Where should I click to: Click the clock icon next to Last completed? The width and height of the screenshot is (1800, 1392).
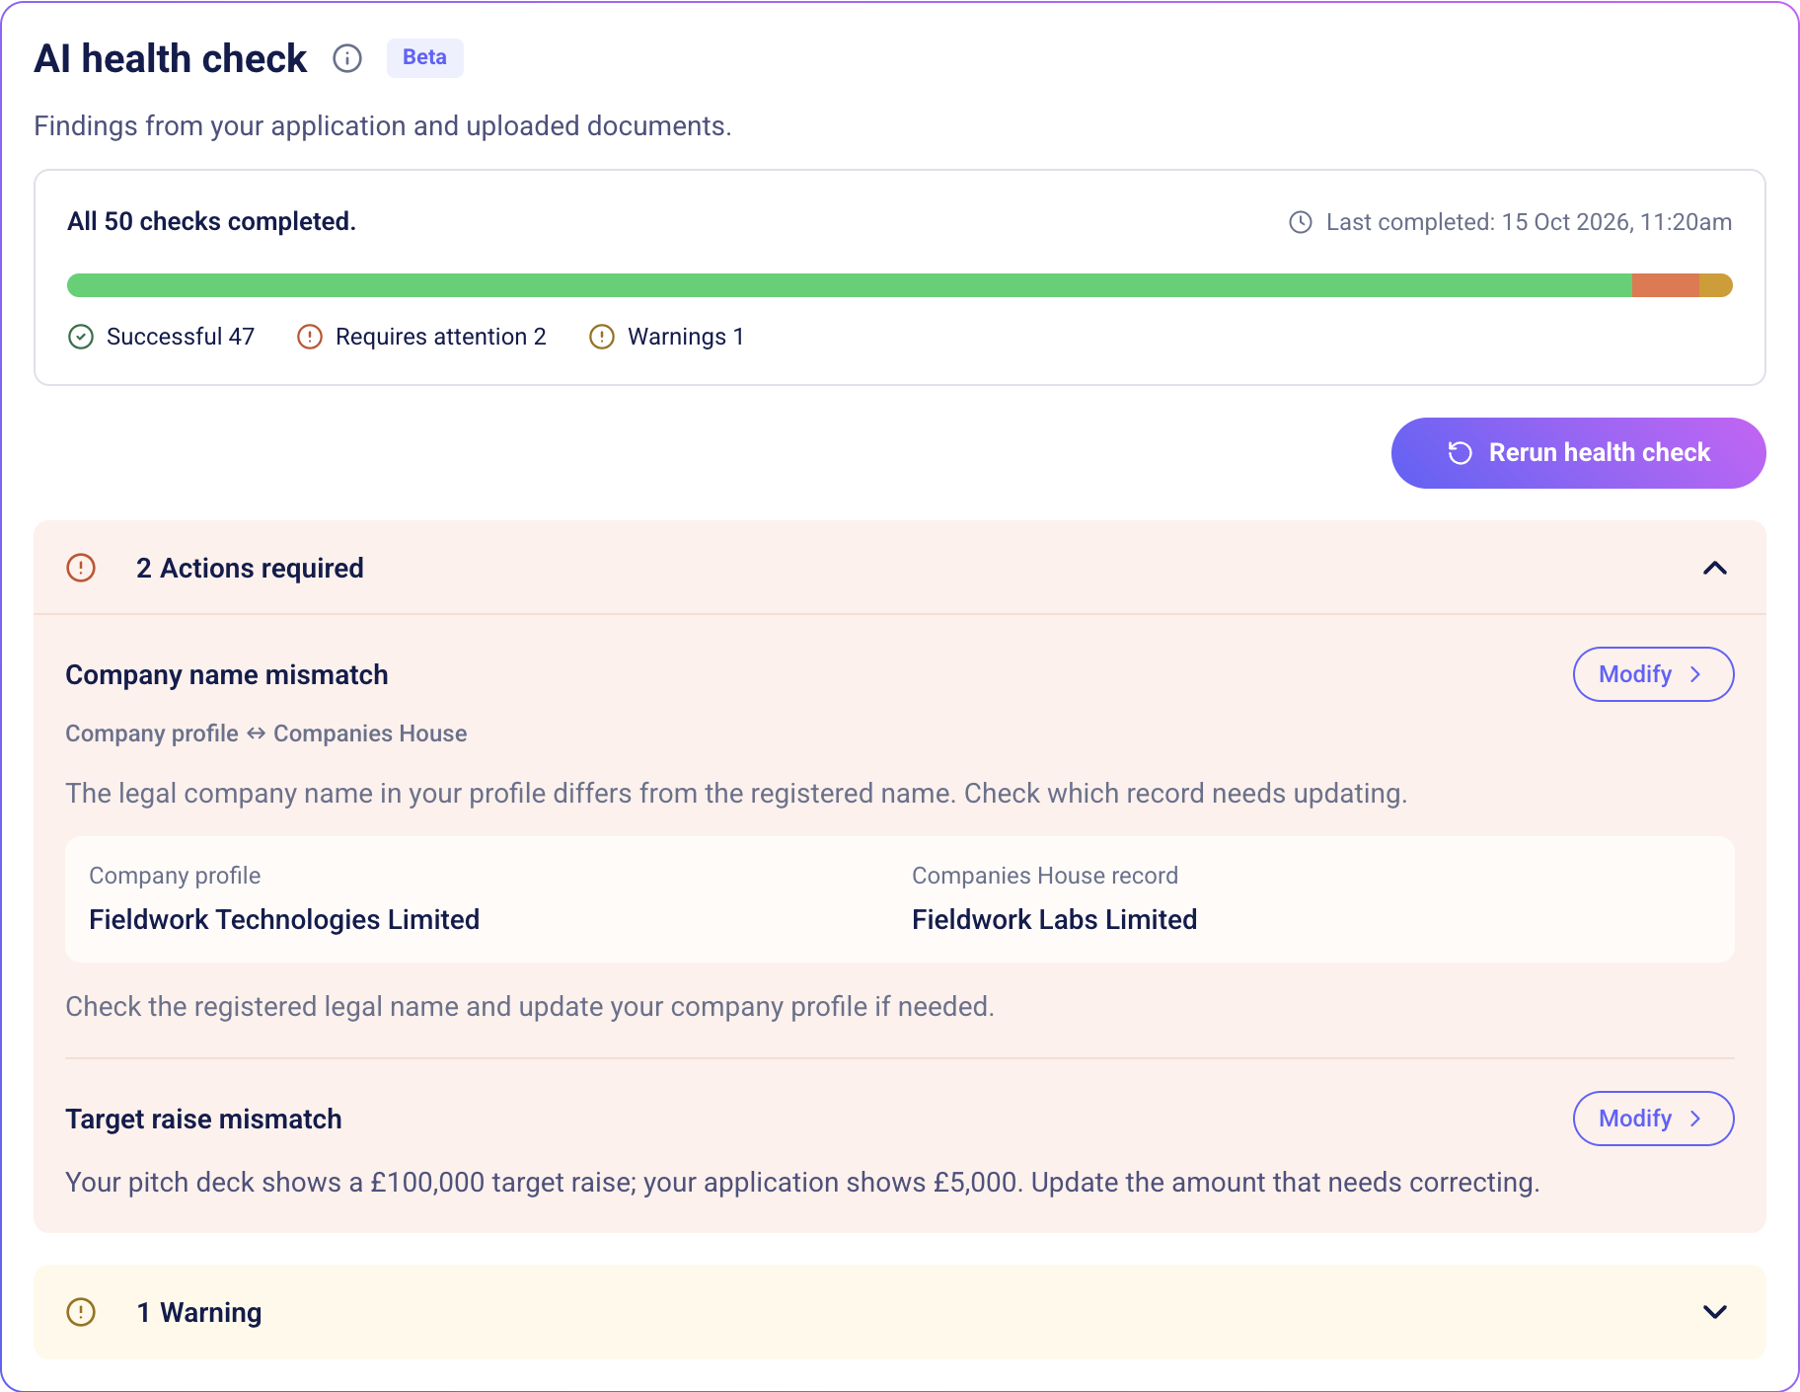(1301, 222)
